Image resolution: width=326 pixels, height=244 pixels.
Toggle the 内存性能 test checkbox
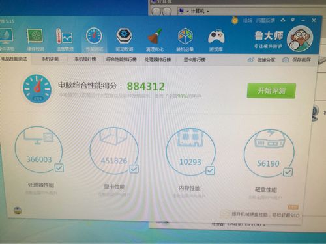pyautogui.click(x=210, y=170)
